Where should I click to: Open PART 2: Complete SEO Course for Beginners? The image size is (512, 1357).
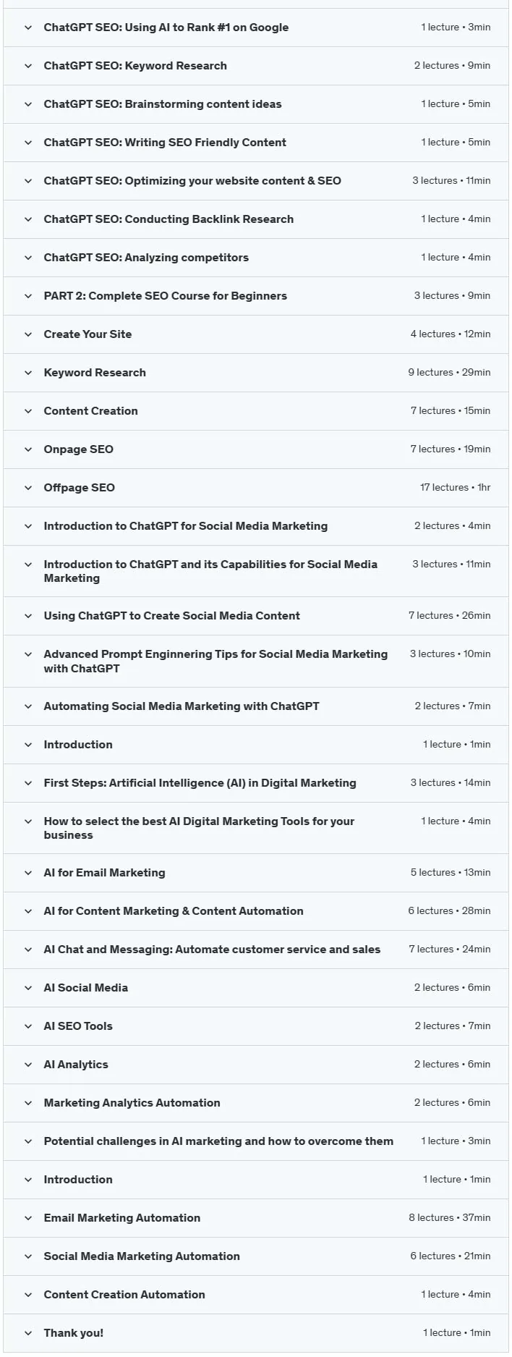[x=165, y=296]
